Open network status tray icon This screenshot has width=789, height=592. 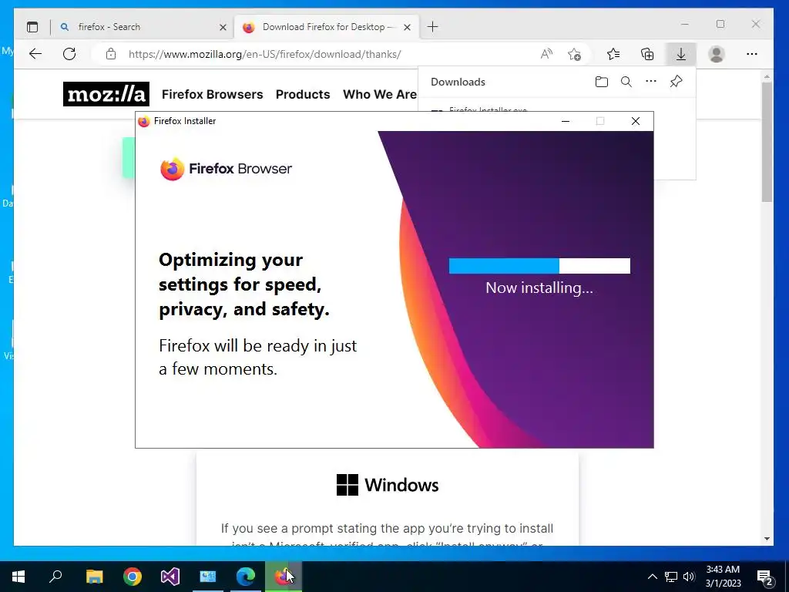pyautogui.click(x=671, y=577)
